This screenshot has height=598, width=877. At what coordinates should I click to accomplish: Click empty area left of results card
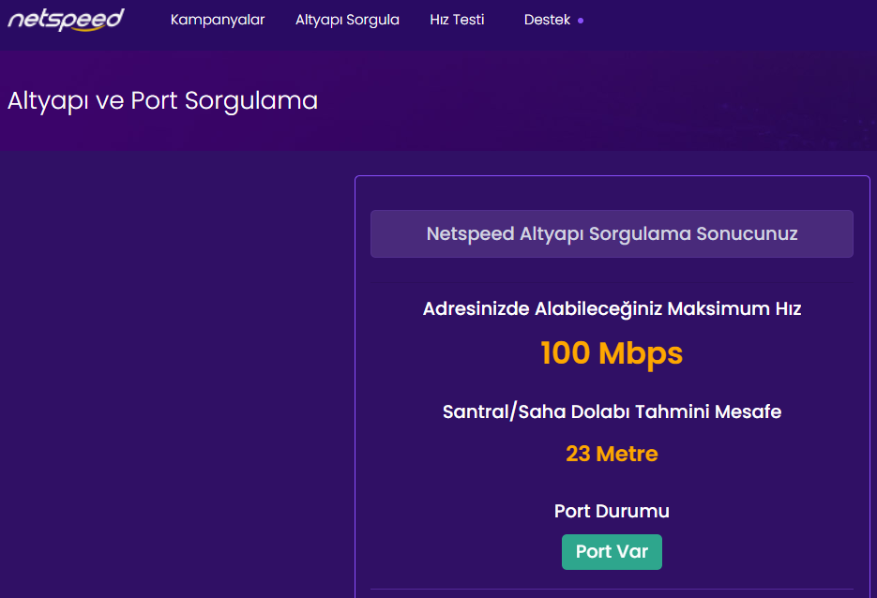pyautogui.click(x=176, y=375)
